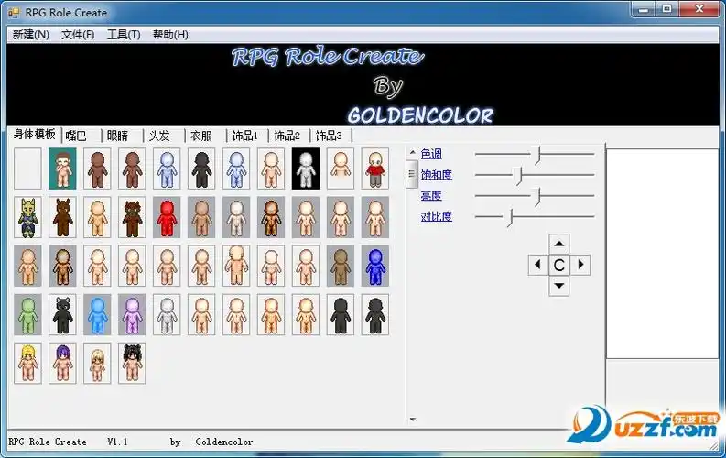
Task: Select the light blue body on gray background
Action: pos(97,314)
